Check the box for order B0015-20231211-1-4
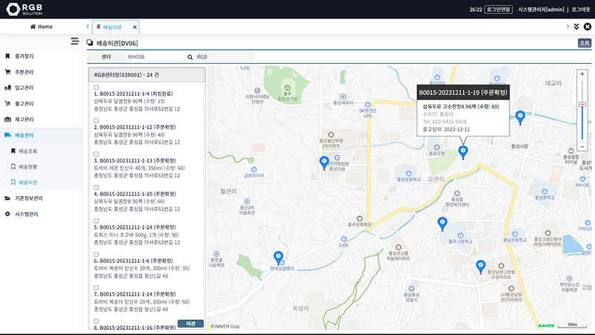595x335 pixels. (96, 88)
